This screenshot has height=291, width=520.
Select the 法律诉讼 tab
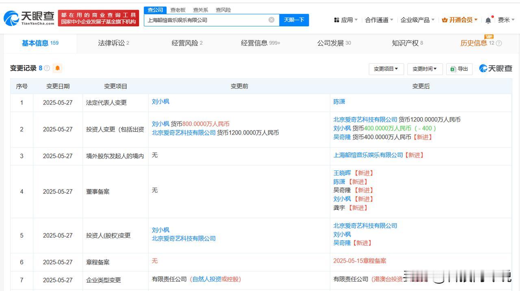113,43
